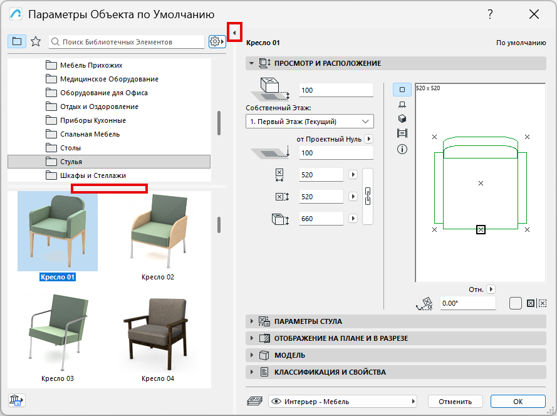This screenshot has width=557, height=416.
Task: Show object information icon
Action: point(402,149)
